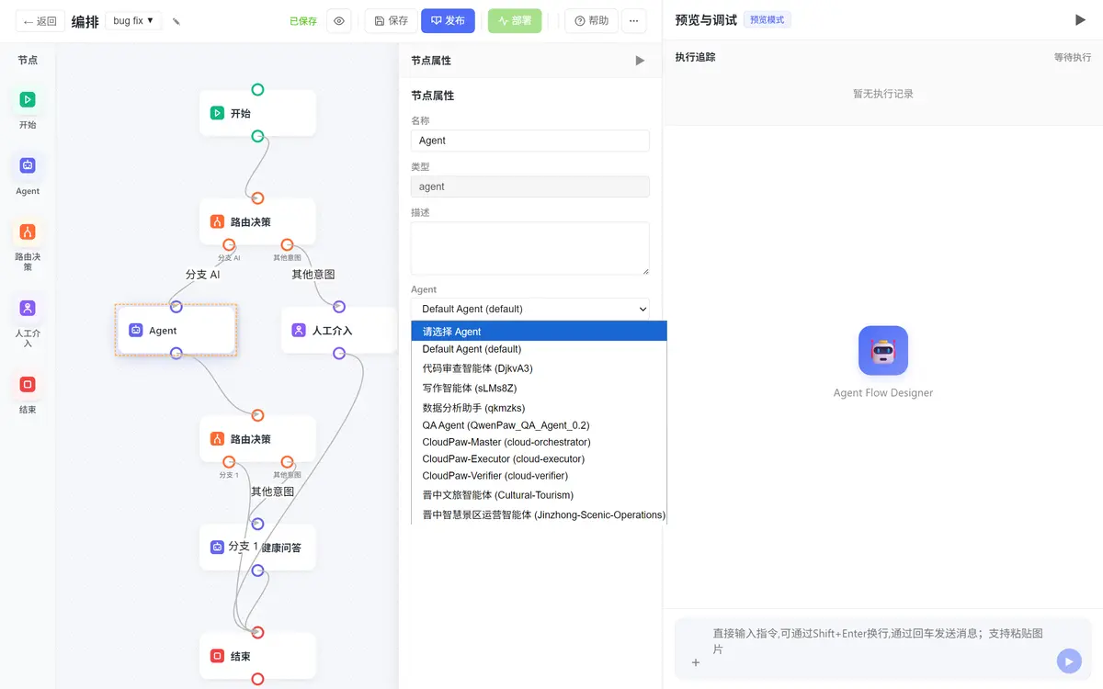Click 其他意图 edge label above 人工介入 node
The height and width of the screenshot is (689, 1103).
click(313, 274)
